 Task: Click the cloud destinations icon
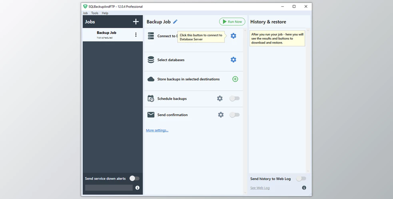point(151,79)
